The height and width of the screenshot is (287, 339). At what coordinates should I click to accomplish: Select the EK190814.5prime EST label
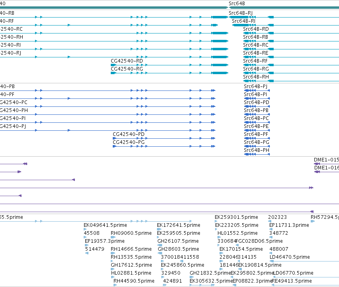click(x=260, y=265)
